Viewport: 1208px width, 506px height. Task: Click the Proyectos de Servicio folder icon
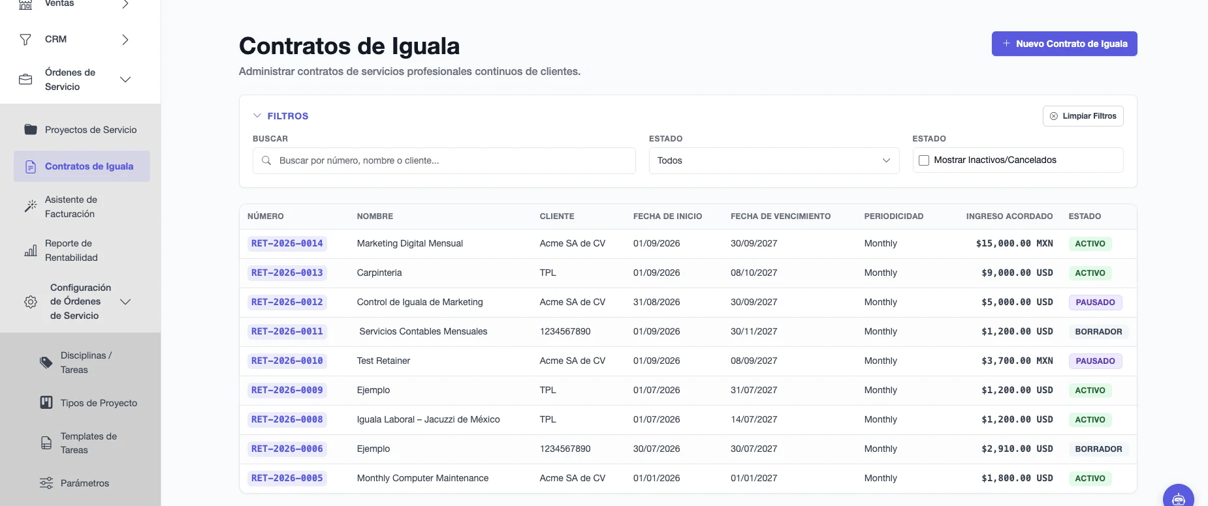[31, 129]
